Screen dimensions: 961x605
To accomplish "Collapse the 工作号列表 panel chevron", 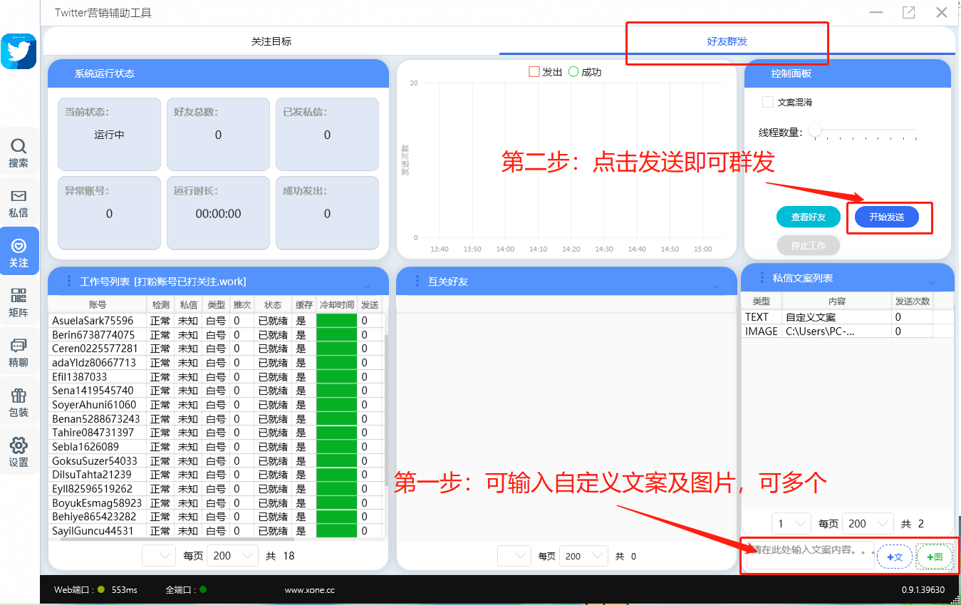I will 367,286.
